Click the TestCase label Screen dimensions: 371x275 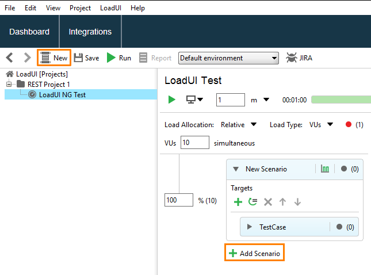pyautogui.click(x=273, y=227)
